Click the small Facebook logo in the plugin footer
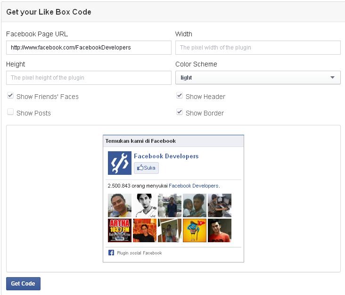 111,253
